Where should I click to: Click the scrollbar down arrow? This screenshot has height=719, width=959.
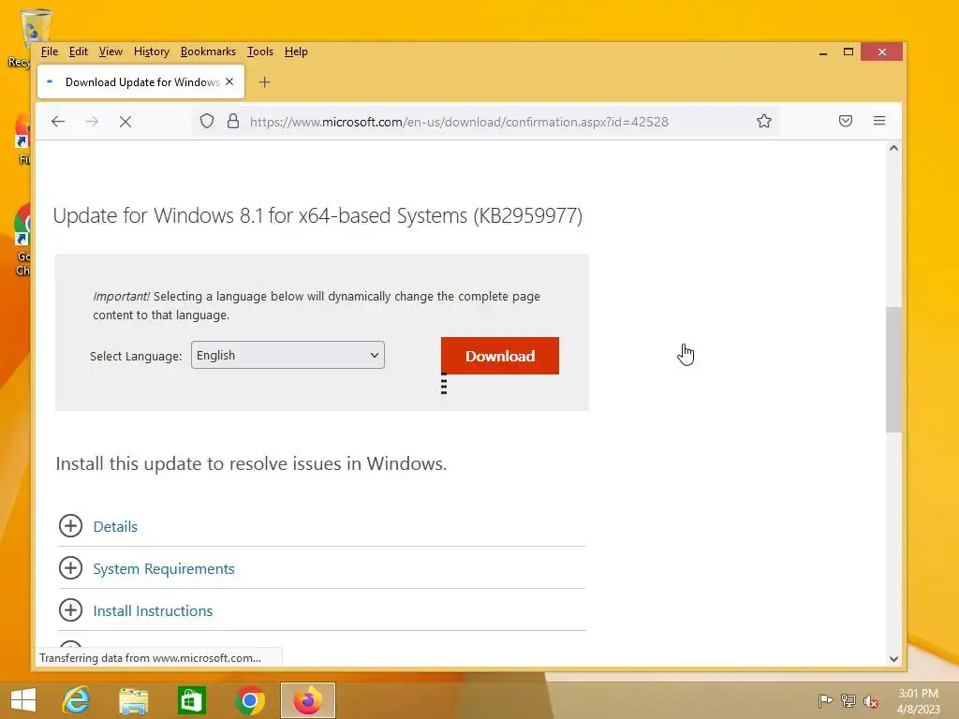[x=893, y=658]
